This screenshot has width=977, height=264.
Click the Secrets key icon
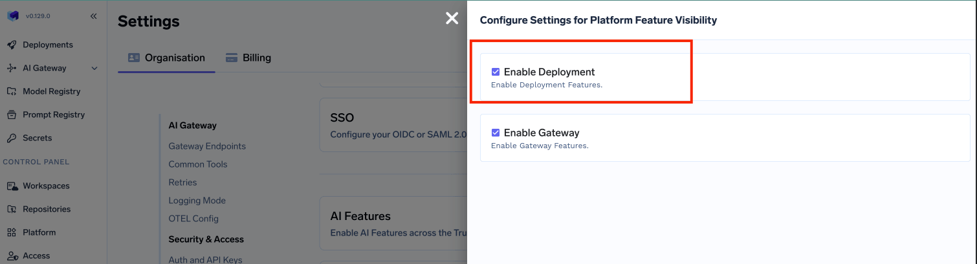tap(12, 138)
